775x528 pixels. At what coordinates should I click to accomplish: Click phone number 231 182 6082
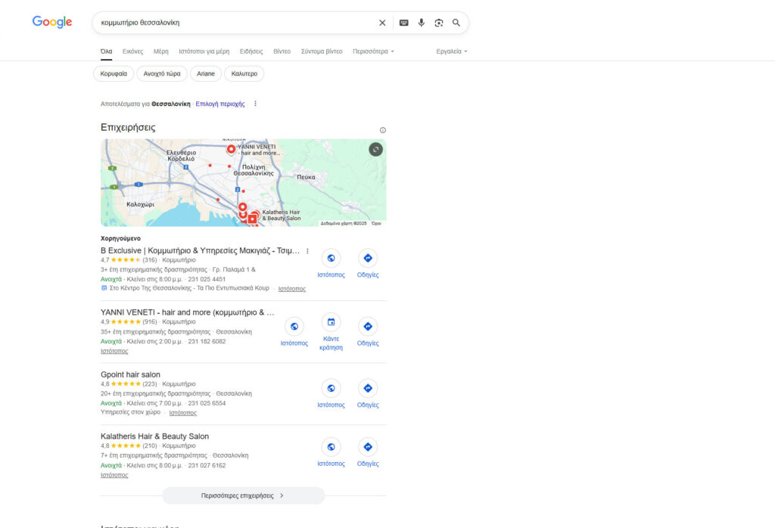[x=207, y=341]
